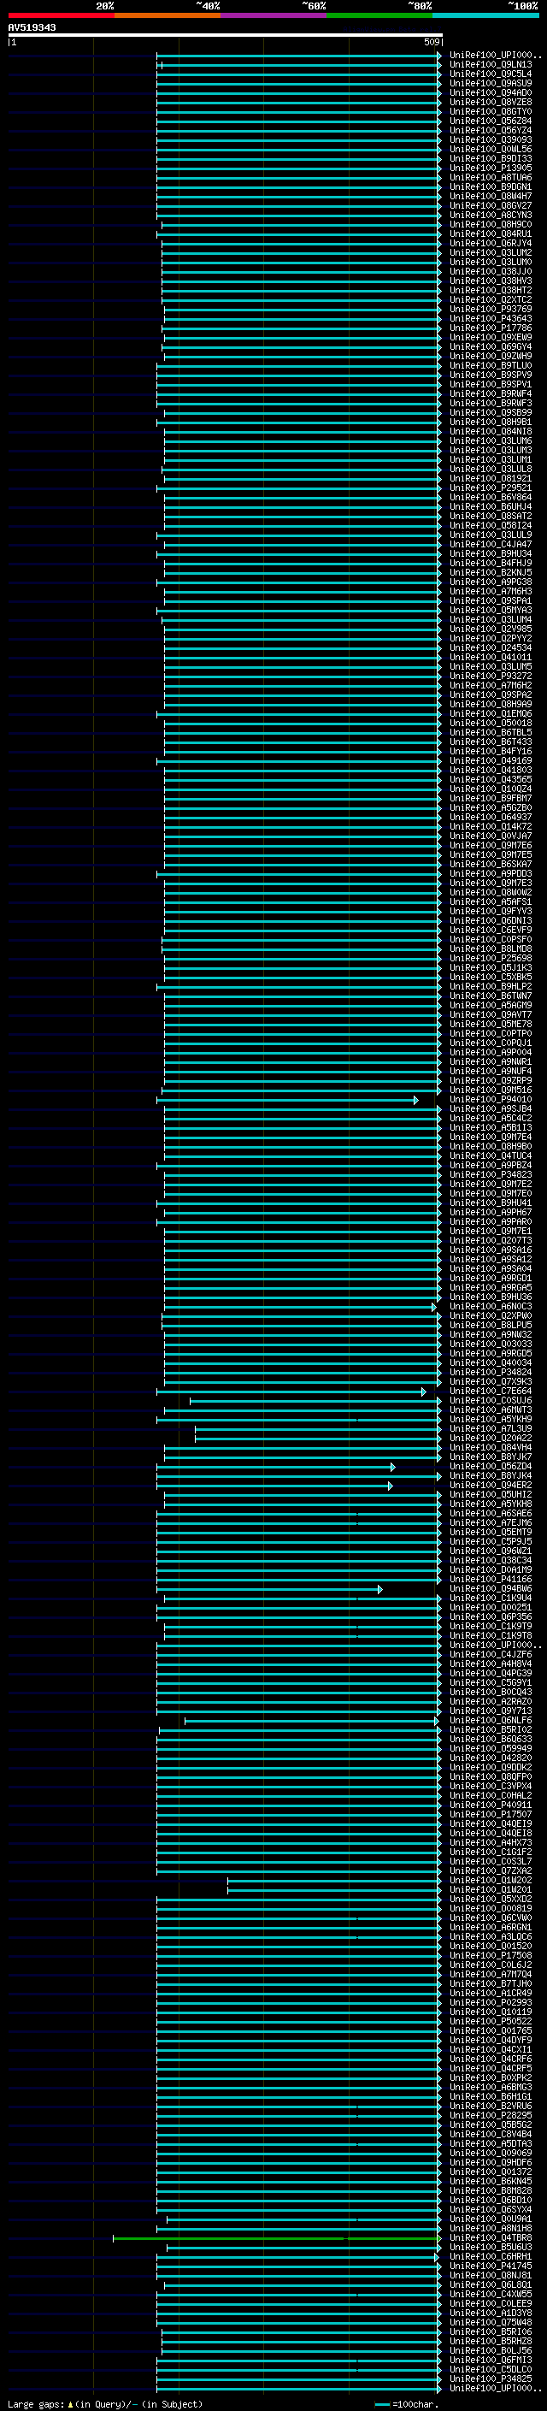Click UniRef100_Q8W4H7 label
The width and height of the screenshot is (547, 2411).
pos(490,196)
